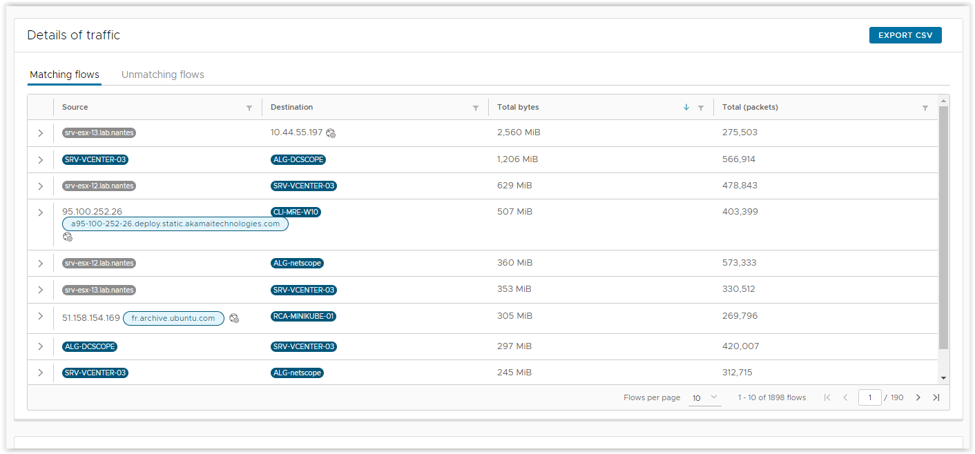Screen dimensions: 975x454
Task: Select the 420,007 packets cell
Action: (741, 346)
